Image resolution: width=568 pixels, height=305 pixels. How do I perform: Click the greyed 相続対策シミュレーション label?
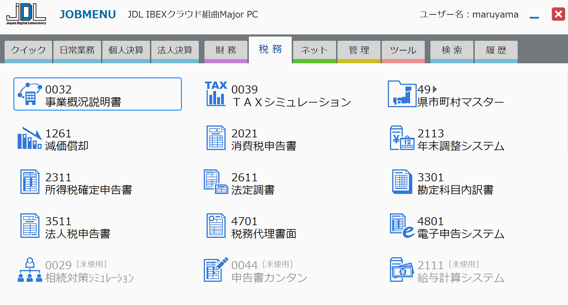click(89, 278)
